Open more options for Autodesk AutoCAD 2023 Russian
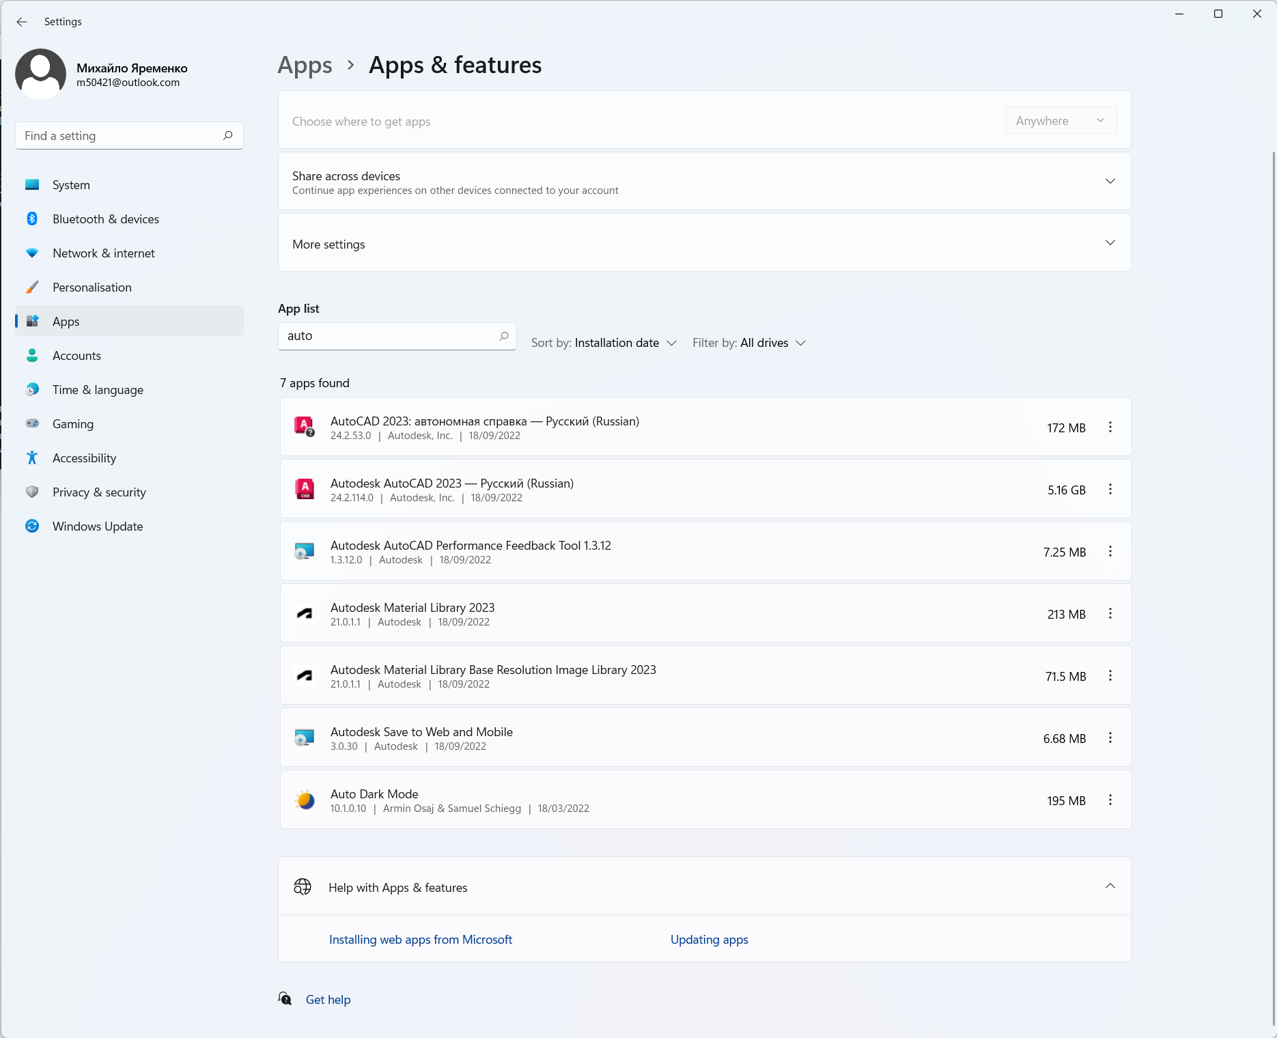This screenshot has width=1277, height=1038. [1110, 490]
